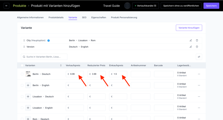
Task: Edit the Version option with pencil icon
Action: click(191, 47)
